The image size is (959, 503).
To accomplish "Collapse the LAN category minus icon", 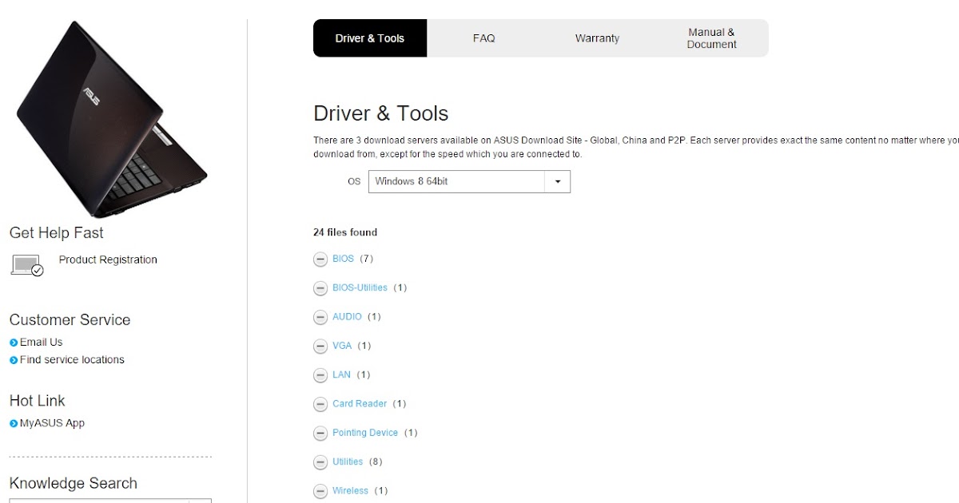I will (x=320, y=375).
